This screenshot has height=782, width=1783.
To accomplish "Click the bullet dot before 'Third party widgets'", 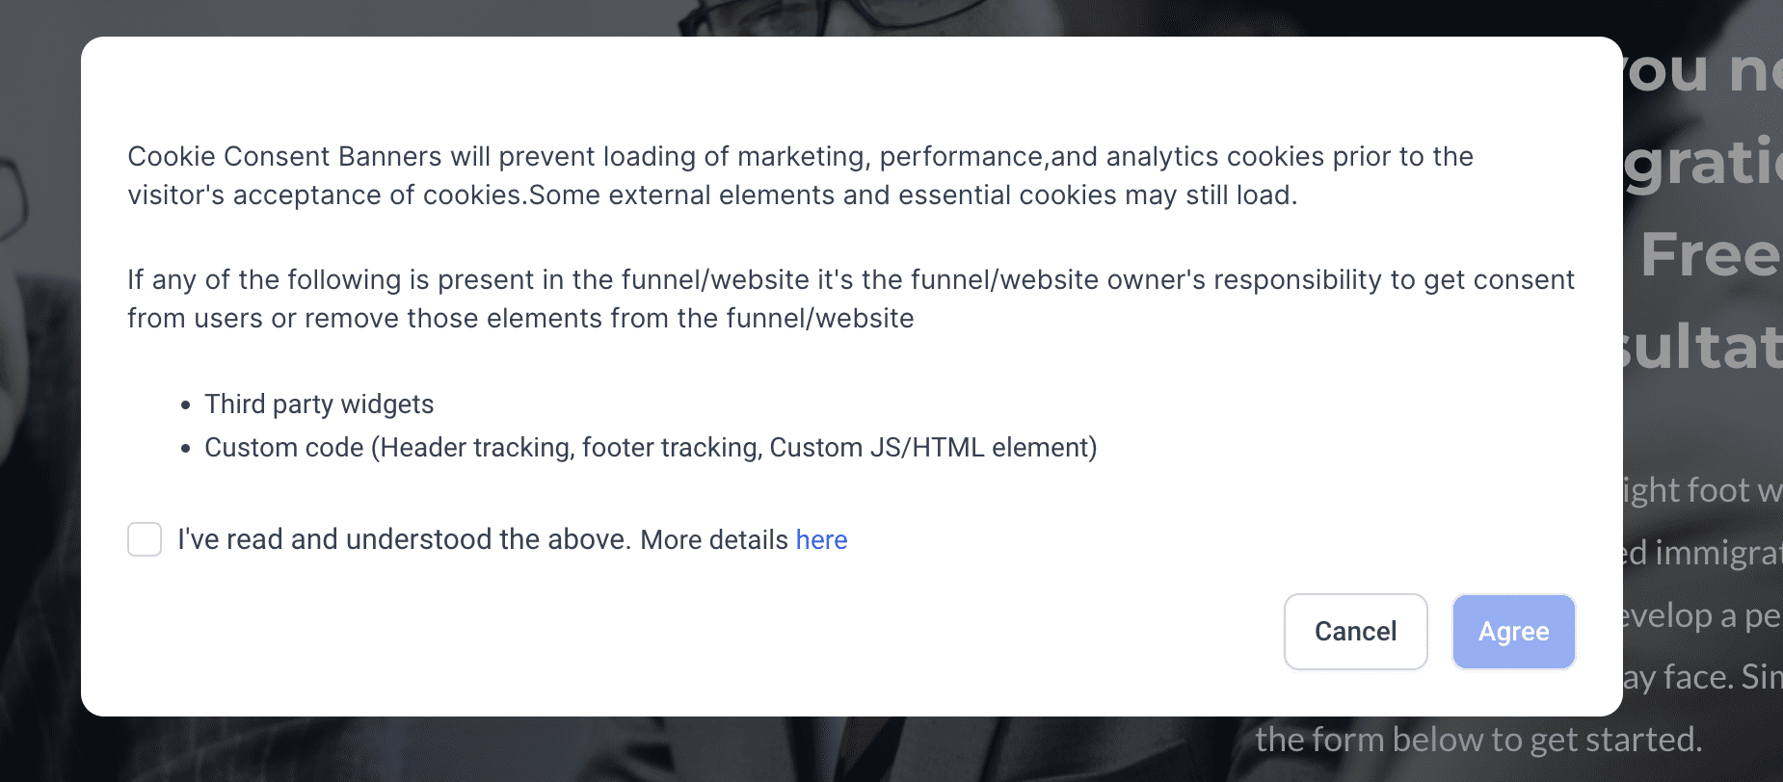I will coord(185,405).
